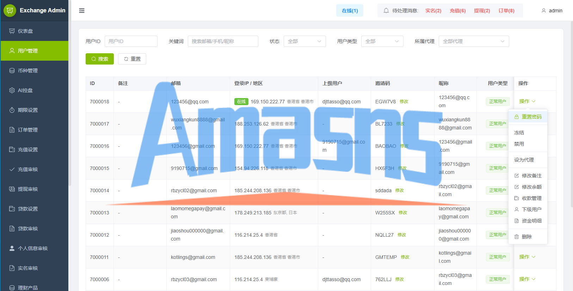Expand 操作 dropdown for user 7000018

[527, 101]
